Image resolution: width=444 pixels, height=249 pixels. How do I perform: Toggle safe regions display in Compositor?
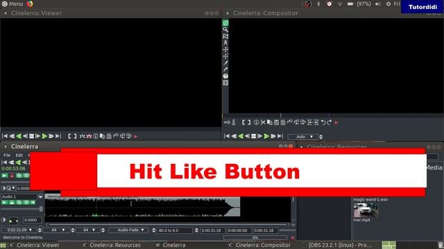225,83
